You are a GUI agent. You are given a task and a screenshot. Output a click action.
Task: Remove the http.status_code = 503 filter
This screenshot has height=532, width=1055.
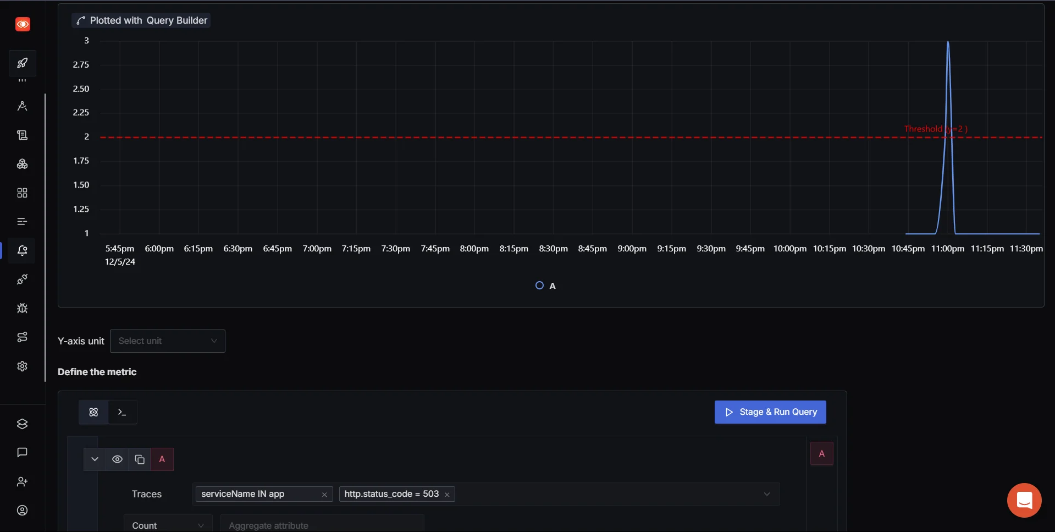click(x=447, y=494)
